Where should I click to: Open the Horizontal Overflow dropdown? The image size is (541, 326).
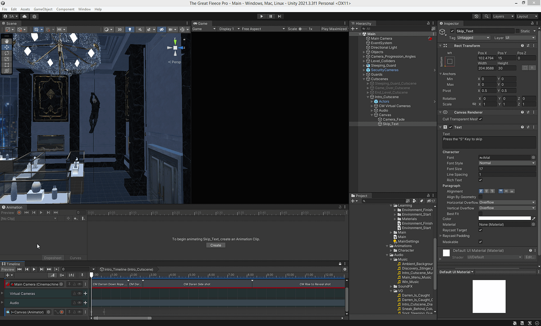(x=506, y=202)
